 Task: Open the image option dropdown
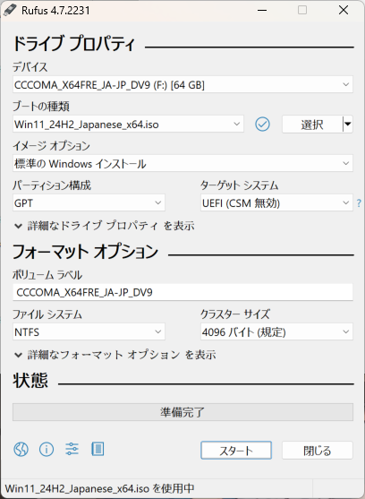tap(182, 163)
